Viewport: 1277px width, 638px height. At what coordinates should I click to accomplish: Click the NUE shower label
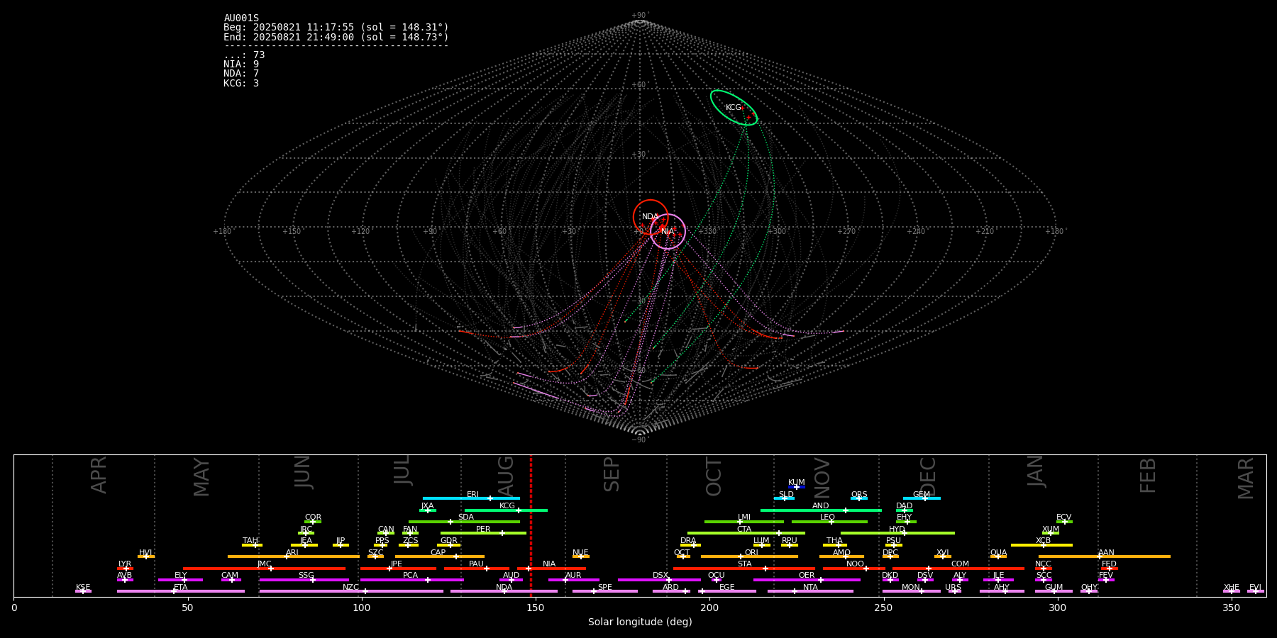[x=580, y=553]
